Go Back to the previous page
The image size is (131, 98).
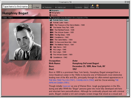pyautogui.click(x=86, y=8)
